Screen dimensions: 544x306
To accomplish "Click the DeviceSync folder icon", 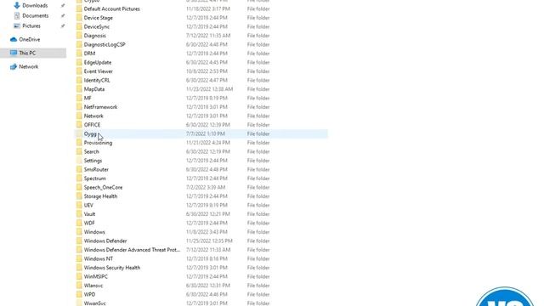I will pyautogui.click(x=79, y=26).
